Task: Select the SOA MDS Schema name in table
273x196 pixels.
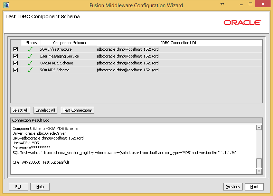Action: tap(55, 70)
